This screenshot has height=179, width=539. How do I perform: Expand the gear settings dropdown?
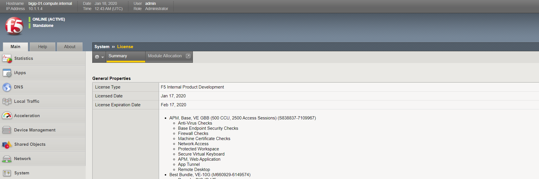99,57
